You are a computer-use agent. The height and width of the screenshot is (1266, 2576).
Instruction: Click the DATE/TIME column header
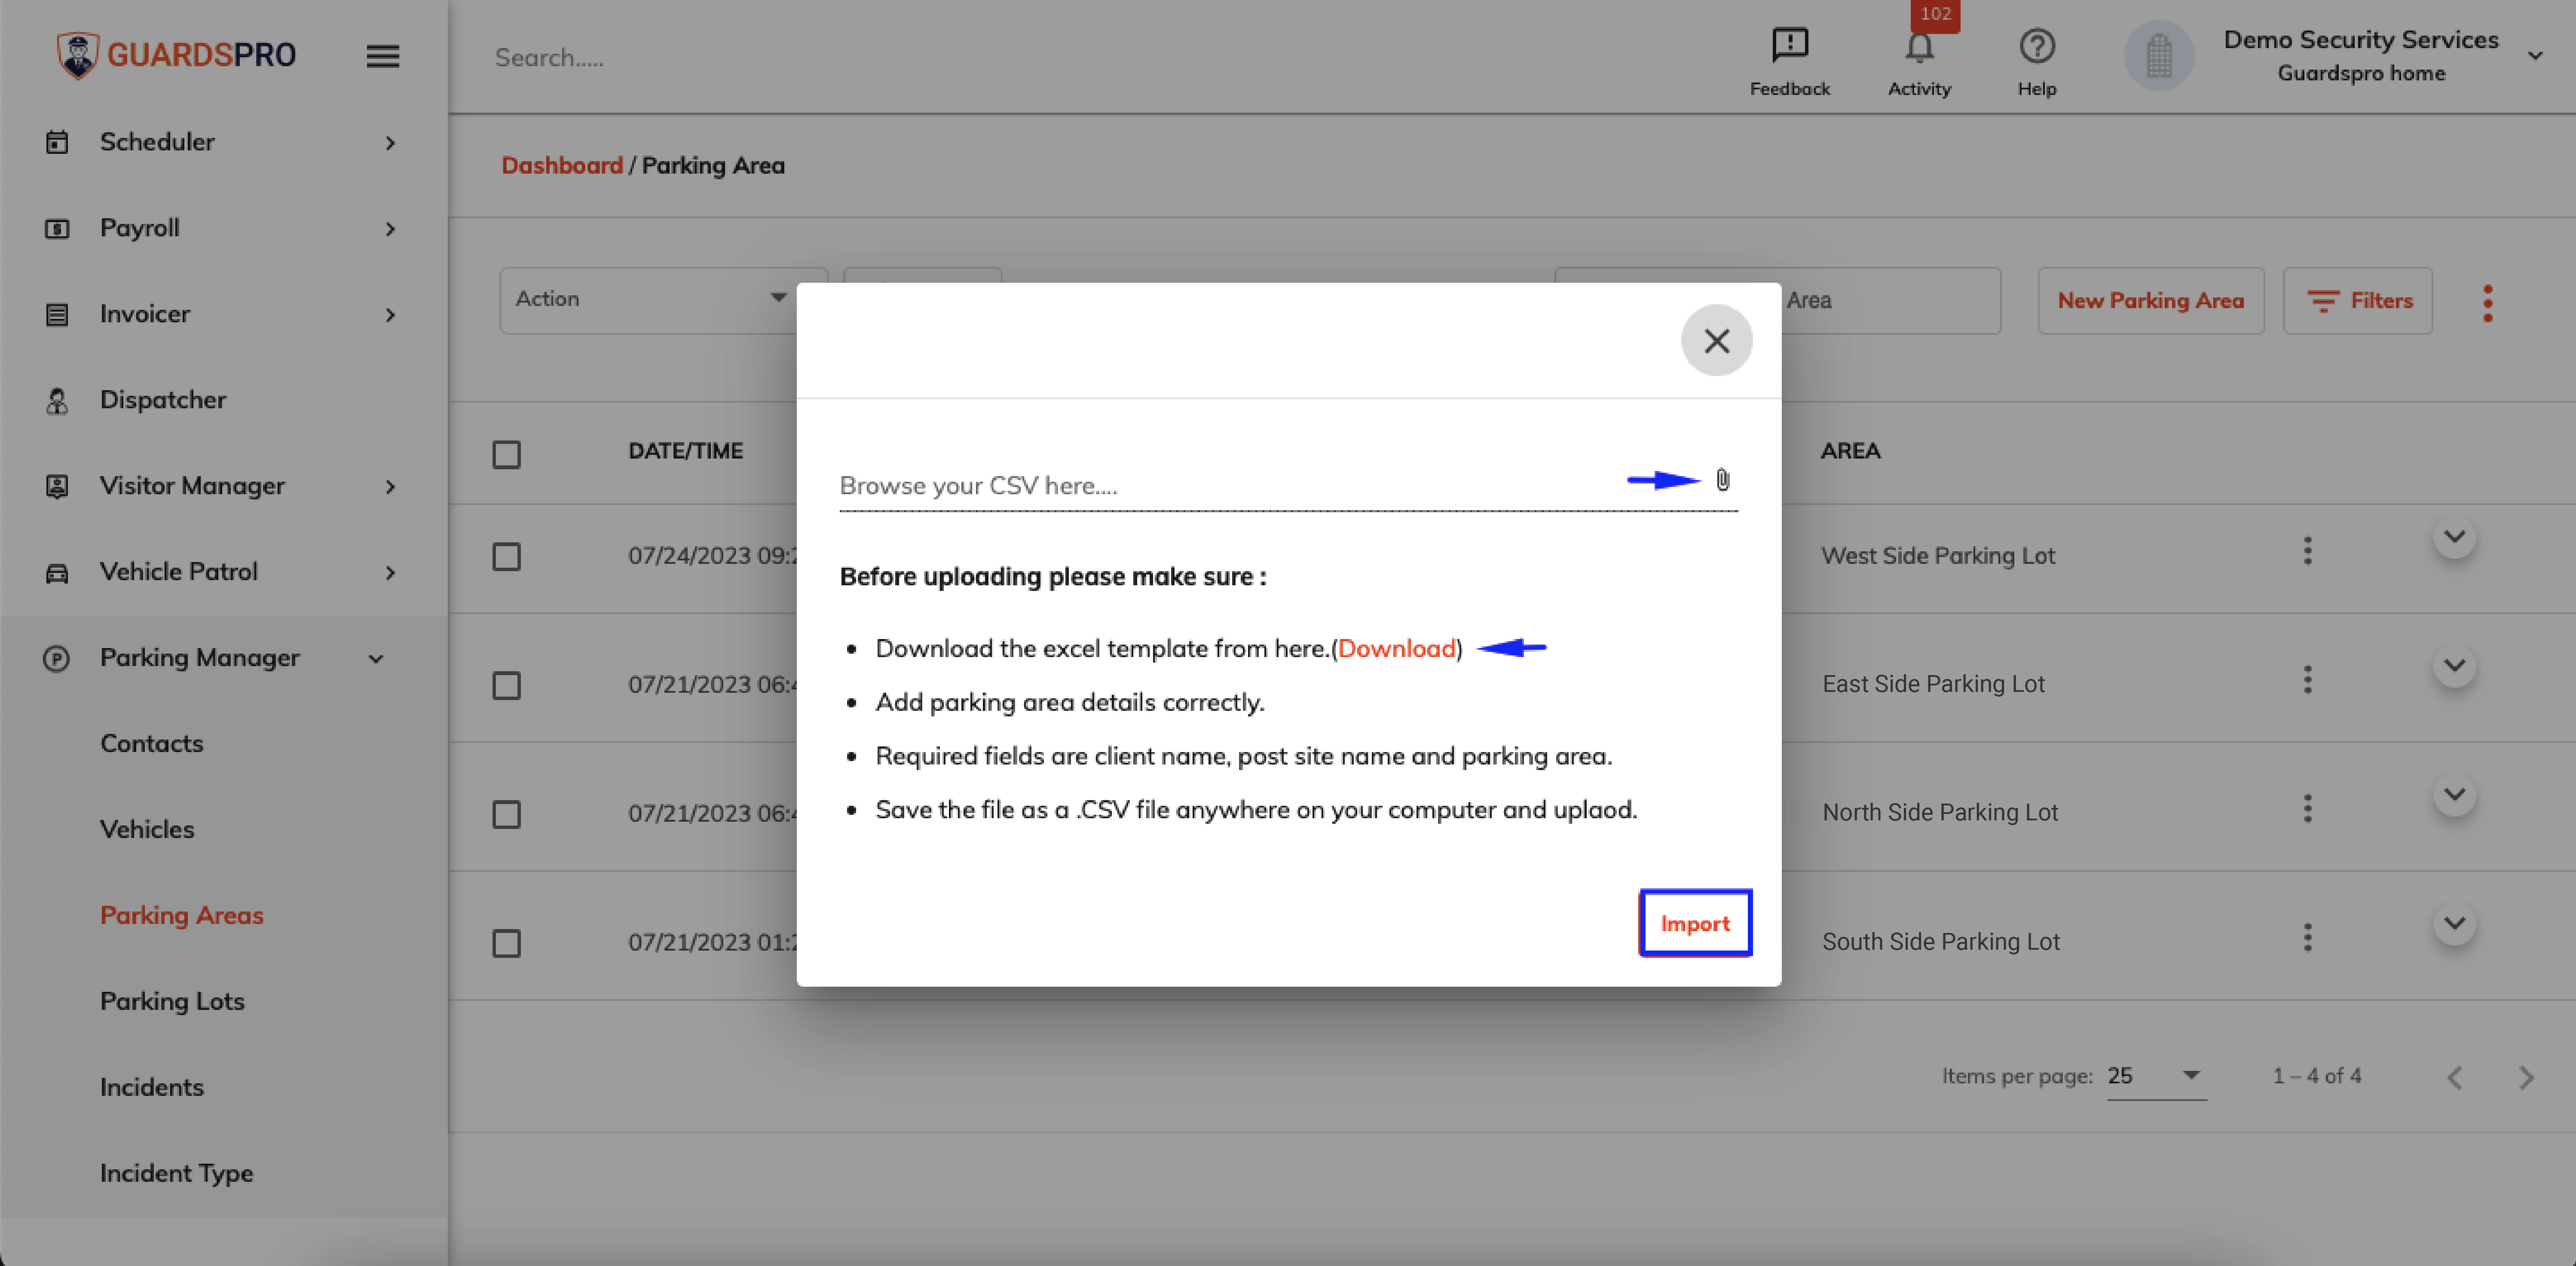685,451
